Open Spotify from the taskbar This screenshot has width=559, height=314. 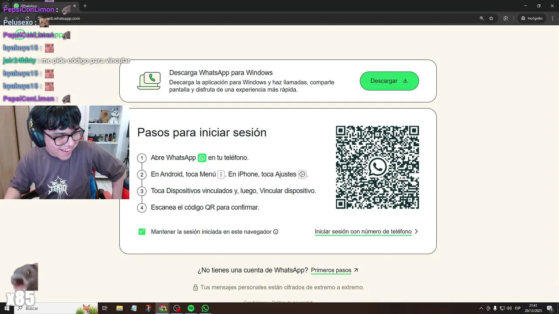click(x=191, y=308)
